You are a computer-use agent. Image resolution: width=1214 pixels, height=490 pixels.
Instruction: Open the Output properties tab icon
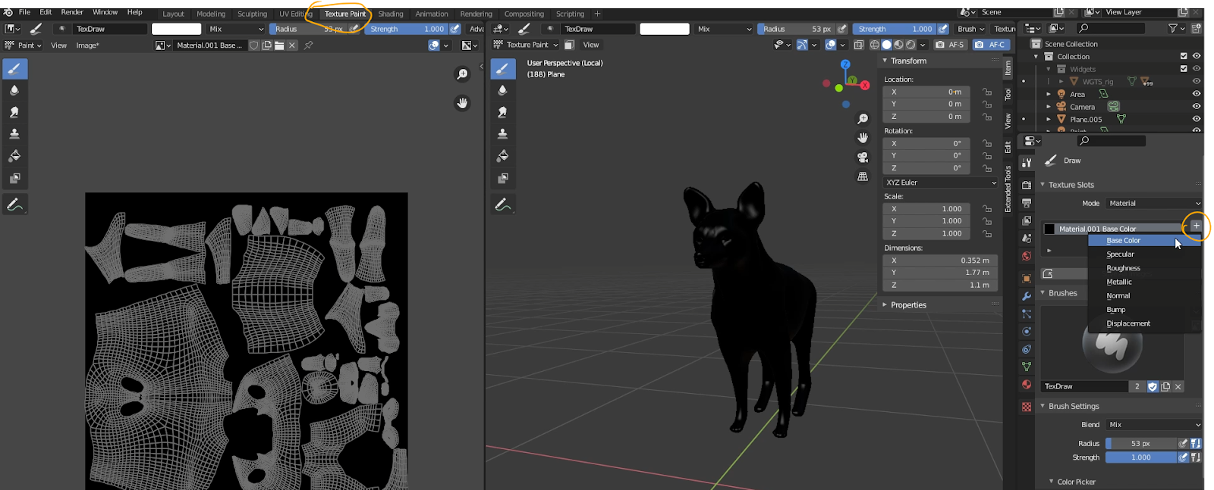[x=1027, y=203]
